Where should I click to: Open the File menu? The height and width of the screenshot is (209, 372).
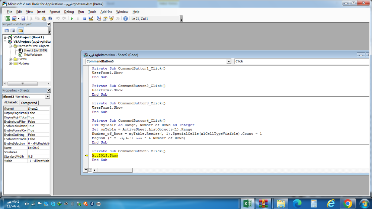pyautogui.click(x=10, y=12)
